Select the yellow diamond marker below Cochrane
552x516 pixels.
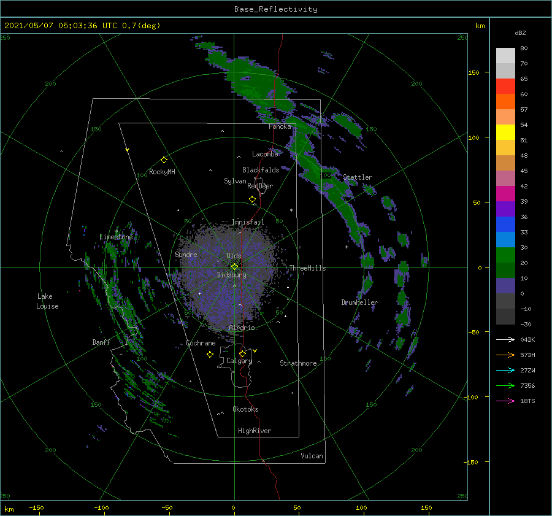[210, 355]
